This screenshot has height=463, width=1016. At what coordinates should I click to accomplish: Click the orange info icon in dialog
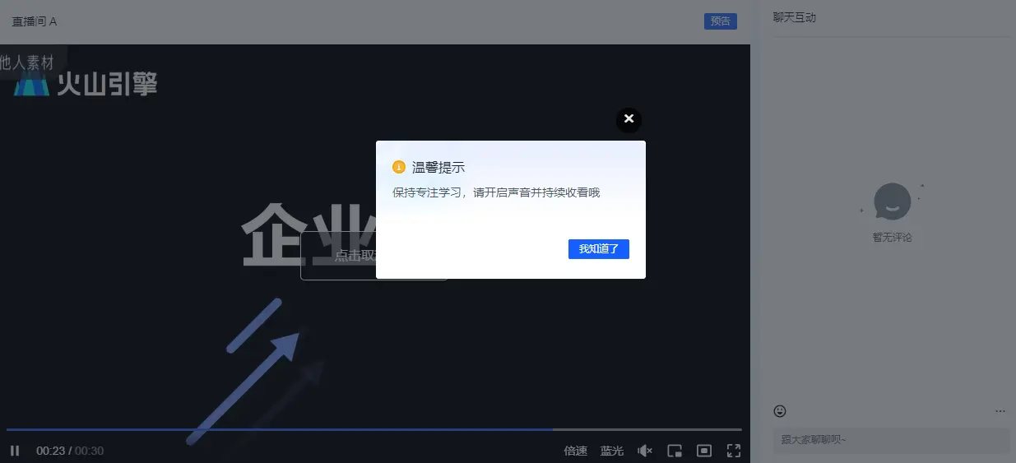(399, 167)
